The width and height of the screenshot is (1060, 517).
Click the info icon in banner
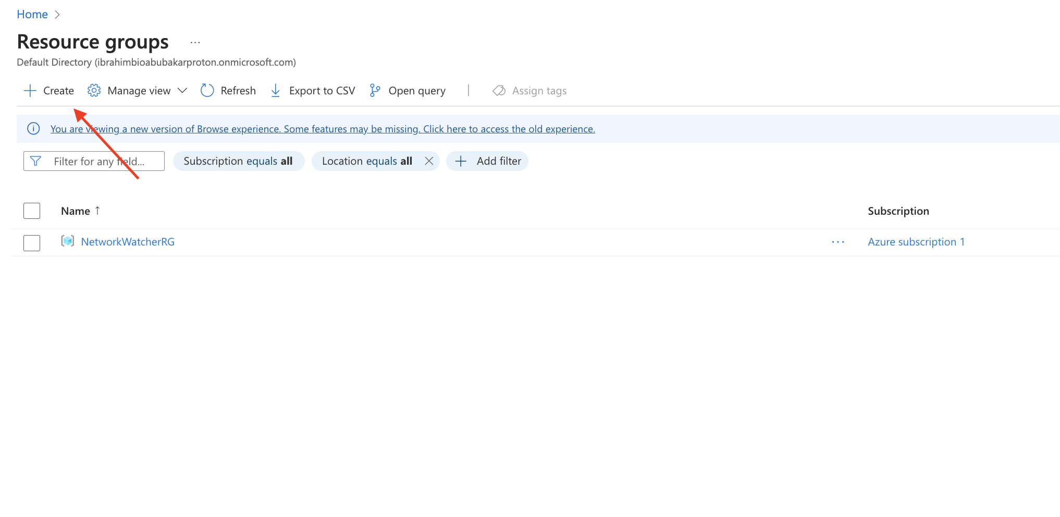(x=33, y=129)
